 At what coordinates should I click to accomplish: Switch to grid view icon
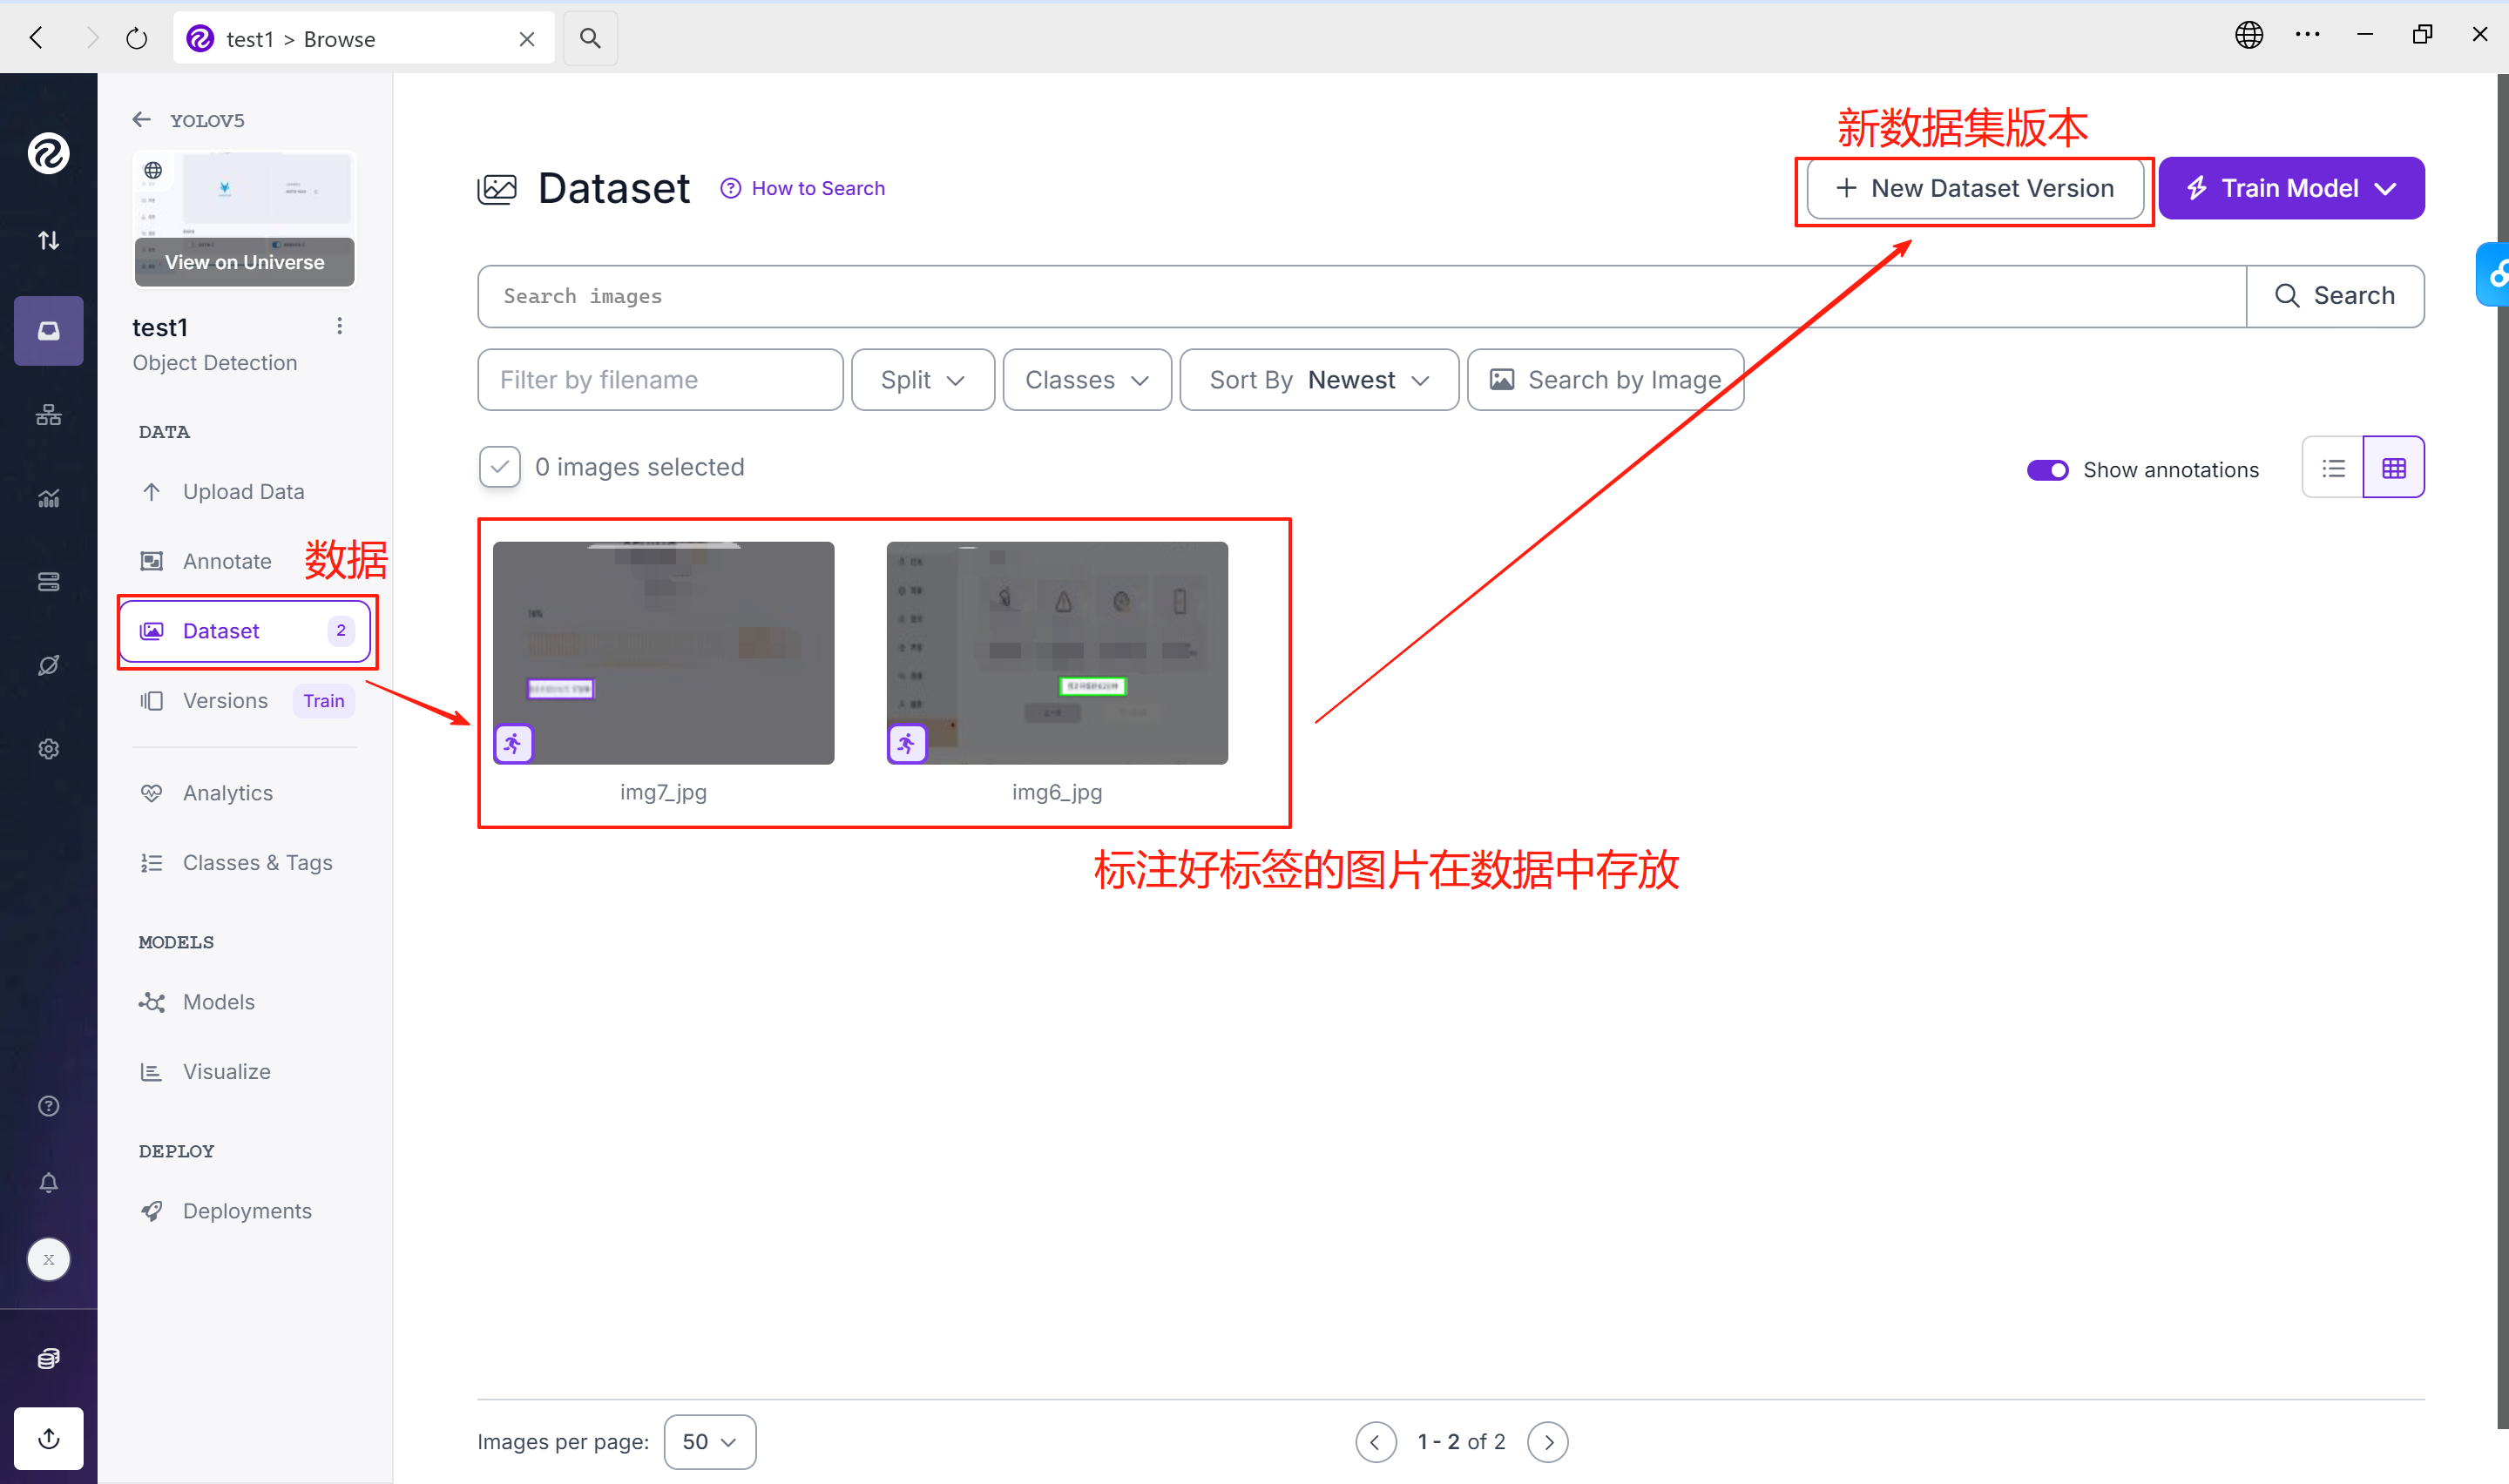tap(2393, 467)
